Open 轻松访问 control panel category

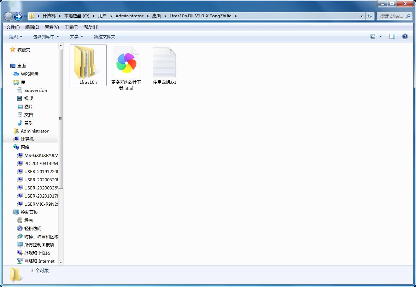(x=33, y=228)
